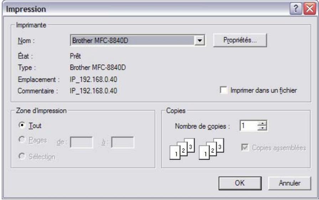Screen dimensions: 319x200
Task: Click the 'Nombre de copies :' label
Action: (202, 126)
